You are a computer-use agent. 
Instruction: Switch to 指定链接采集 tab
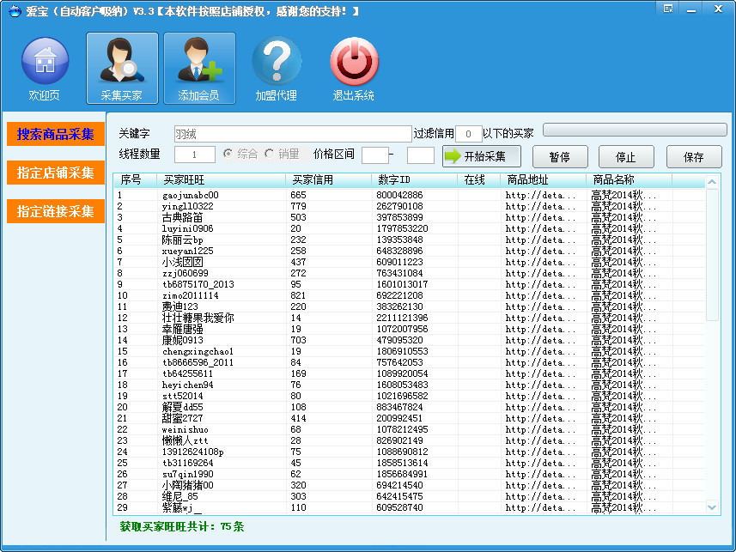point(55,211)
